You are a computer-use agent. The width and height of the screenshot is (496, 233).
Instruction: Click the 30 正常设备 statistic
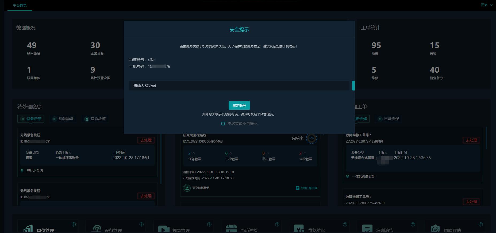97,48
